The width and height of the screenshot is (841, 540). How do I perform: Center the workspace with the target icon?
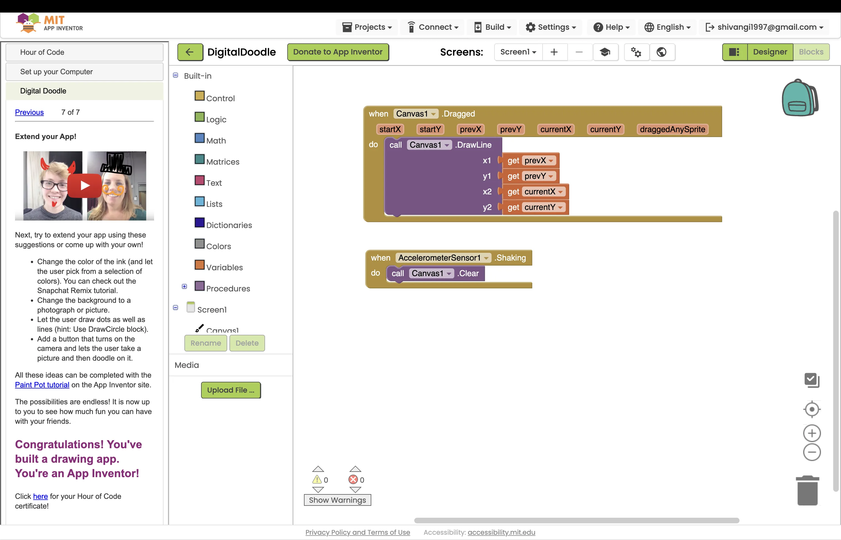[x=812, y=409]
